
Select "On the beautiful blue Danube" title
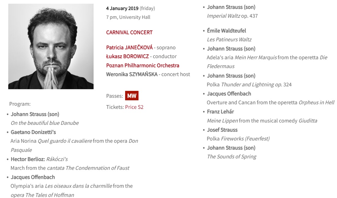45,123
